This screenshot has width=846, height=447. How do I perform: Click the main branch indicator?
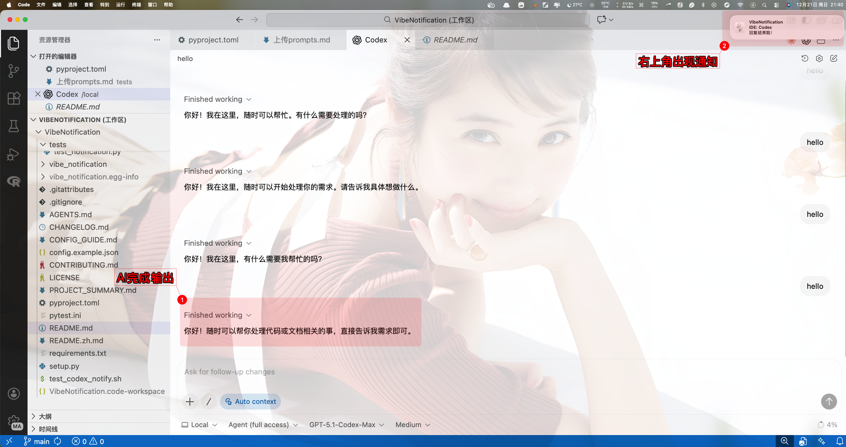pyautogui.click(x=37, y=441)
